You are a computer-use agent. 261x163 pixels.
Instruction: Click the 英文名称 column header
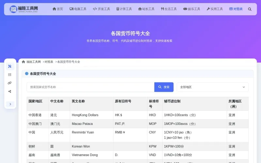coord(92,104)
